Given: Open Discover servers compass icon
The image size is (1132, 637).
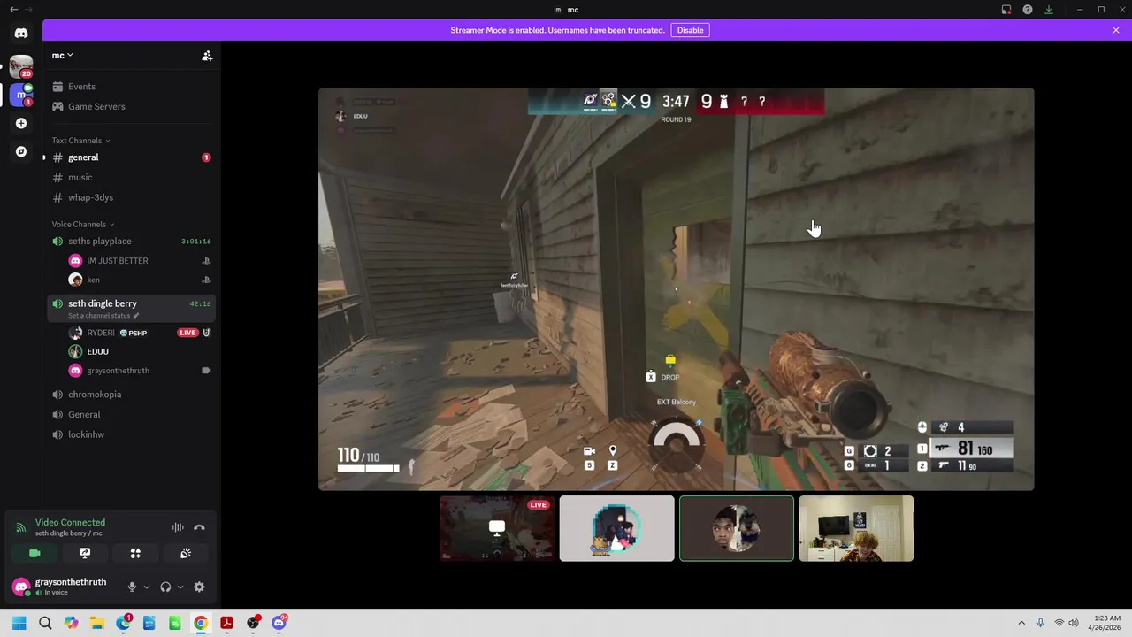Looking at the screenshot, I should point(21,151).
